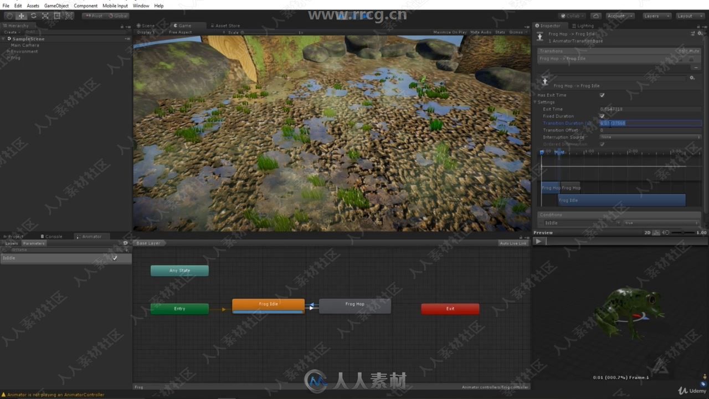Open the condition value true dropdown
This screenshot has width=709, height=399.
click(x=661, y=223)
